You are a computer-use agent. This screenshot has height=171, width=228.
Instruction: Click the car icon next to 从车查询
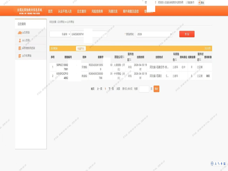coord(20,33)
